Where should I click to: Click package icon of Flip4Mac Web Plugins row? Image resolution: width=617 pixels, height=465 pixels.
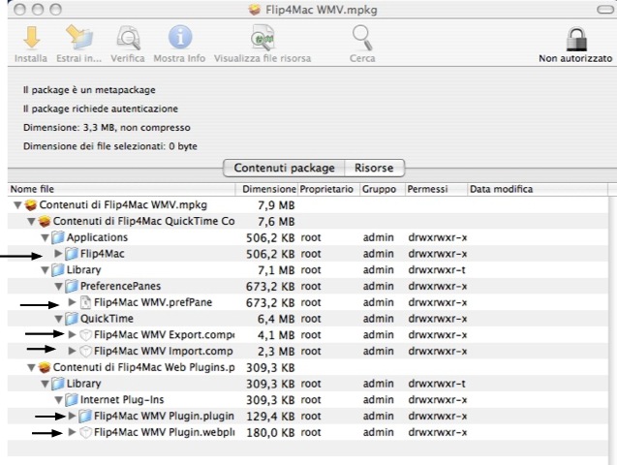click(x=45, y=367)
